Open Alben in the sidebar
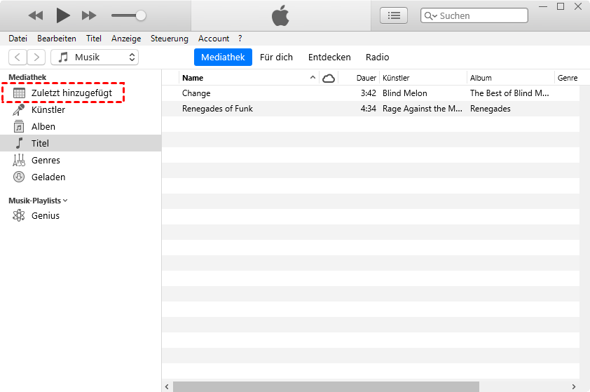 click(x=43, y=127)
